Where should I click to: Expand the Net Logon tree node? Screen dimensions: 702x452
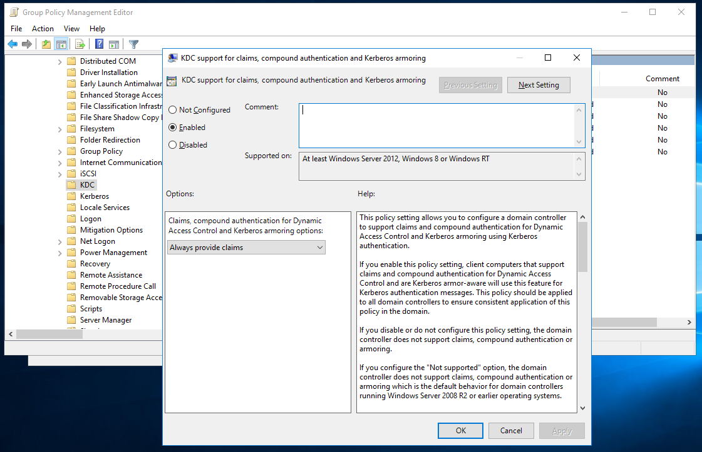pyautogui.click(x=60, y=241)
